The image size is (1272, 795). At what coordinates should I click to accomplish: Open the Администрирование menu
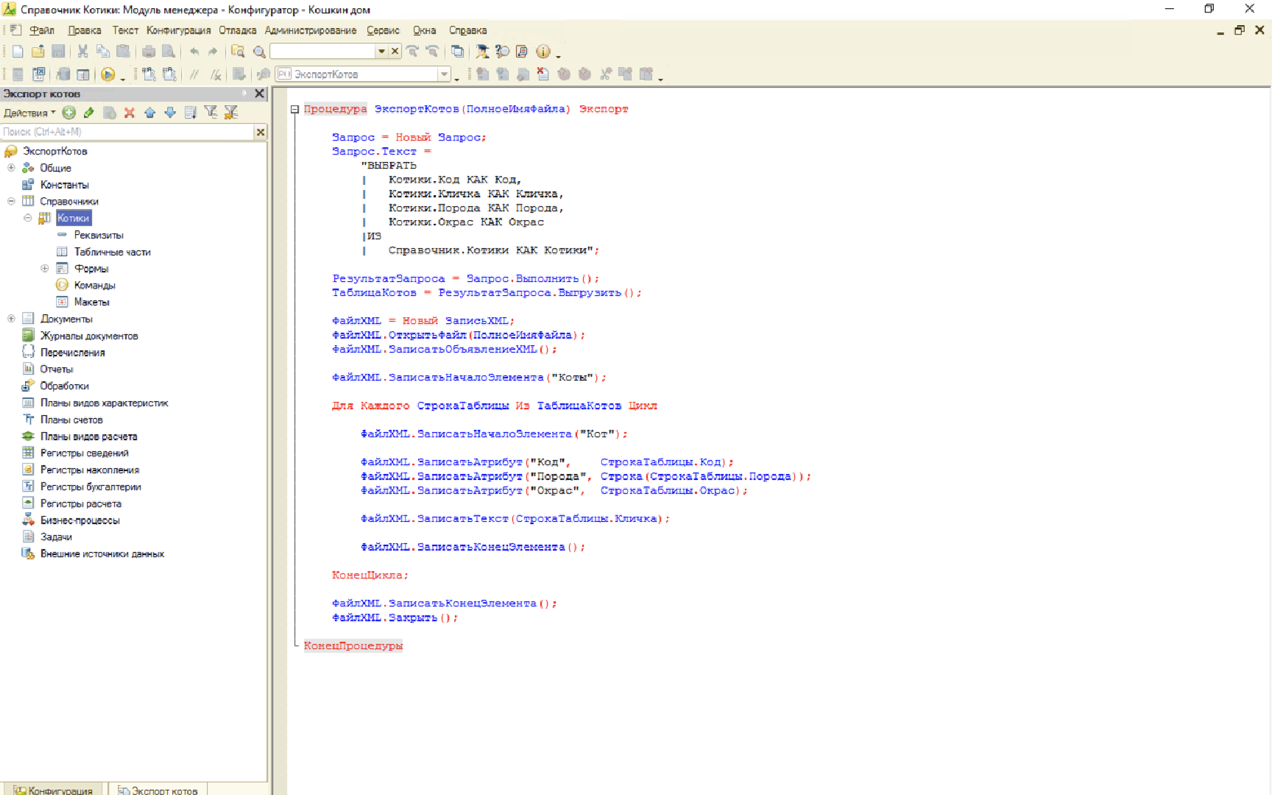point(310,30)
